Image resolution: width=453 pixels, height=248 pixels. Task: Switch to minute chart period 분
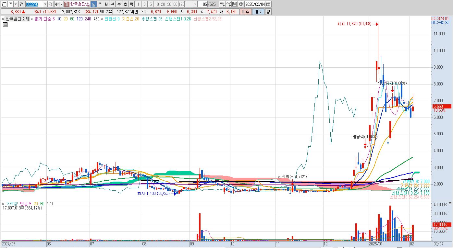[119, 4]
